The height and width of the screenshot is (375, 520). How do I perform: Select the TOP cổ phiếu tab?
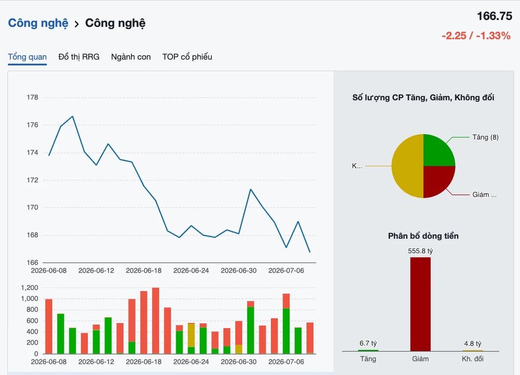[x=187, y=57]
